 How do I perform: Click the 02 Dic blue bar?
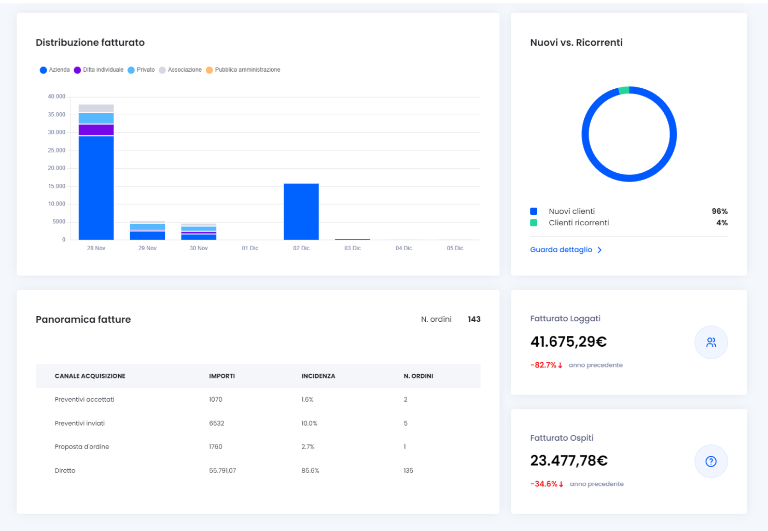301,211
